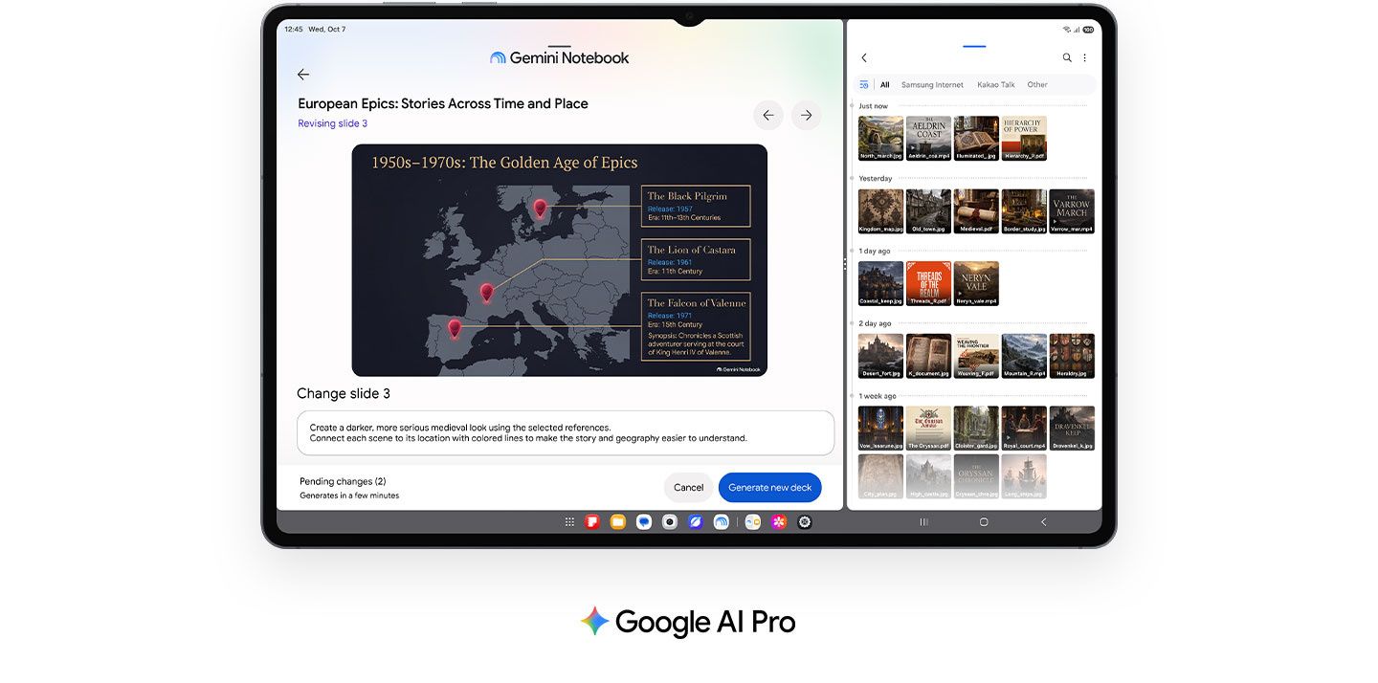Advance to the next slide with the right arrow

tap(807, 115)
